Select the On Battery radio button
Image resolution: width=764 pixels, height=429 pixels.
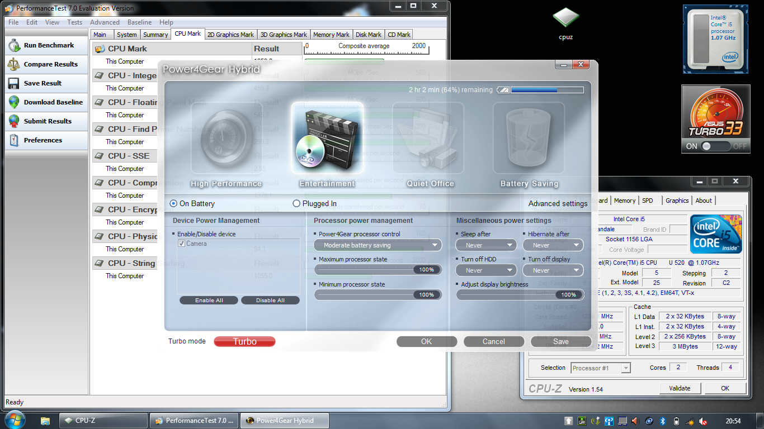tap(173, 204)
